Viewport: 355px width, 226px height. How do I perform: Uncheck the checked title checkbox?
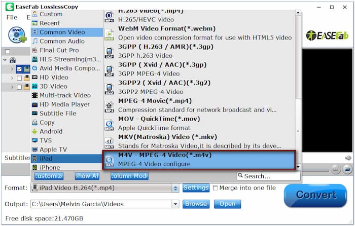[19, 69]
